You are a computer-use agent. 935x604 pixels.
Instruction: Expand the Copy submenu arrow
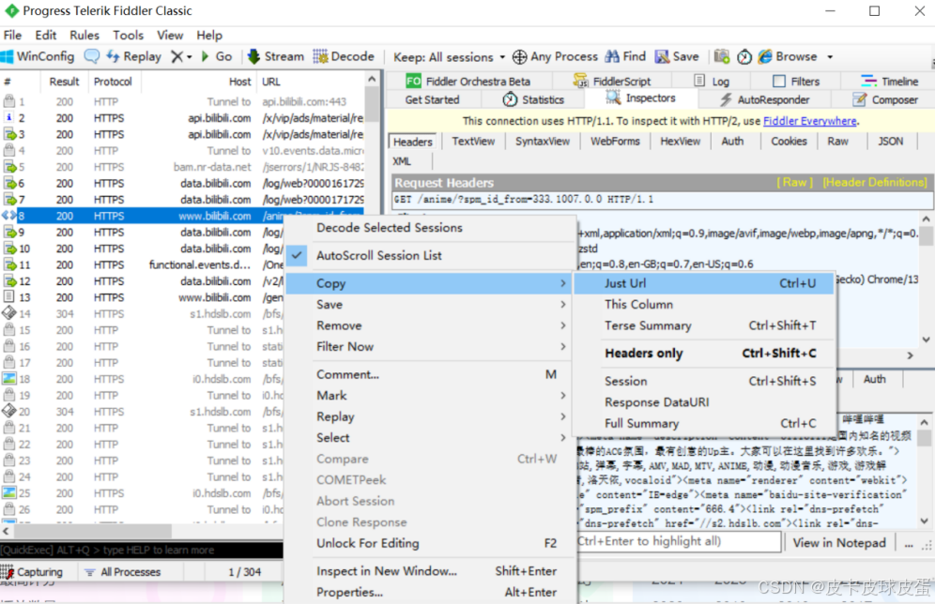tap(563, 283)
